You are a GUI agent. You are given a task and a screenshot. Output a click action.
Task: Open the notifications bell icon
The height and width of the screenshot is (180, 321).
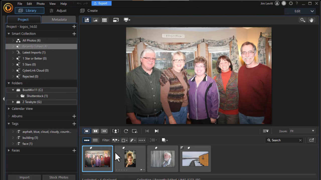(284, 3)
